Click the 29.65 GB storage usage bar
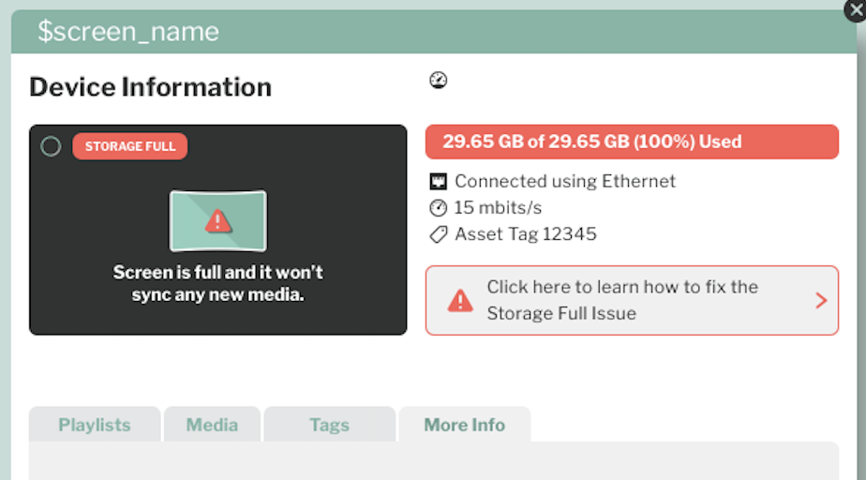866x480 pixels. click(632, 142)
